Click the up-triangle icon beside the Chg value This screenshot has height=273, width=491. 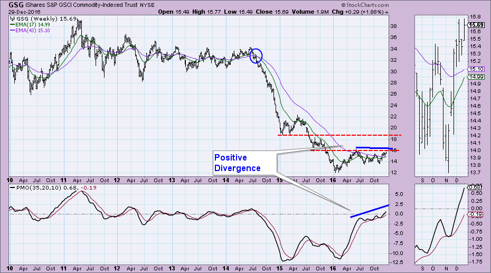point(386,12)
